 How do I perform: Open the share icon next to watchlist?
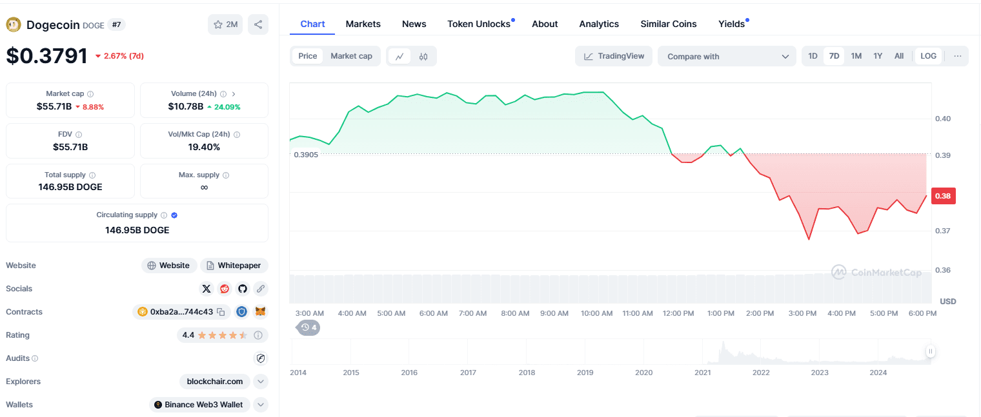(258, 24)
